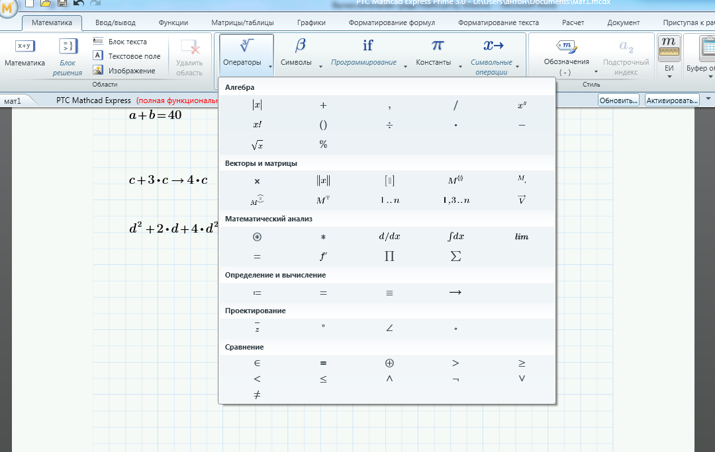Insert the matrix column M superscript operator
The width and height of the screenshot is (715, 452).
coord(455,180)
